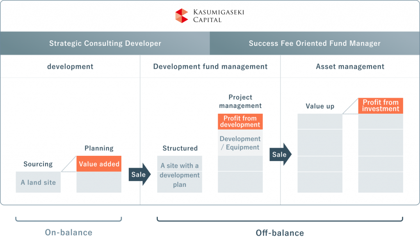The height and width of the screenshot is (240, 420).
Task: Click the 'Development fund management' heading
Action: click(210, 67)
